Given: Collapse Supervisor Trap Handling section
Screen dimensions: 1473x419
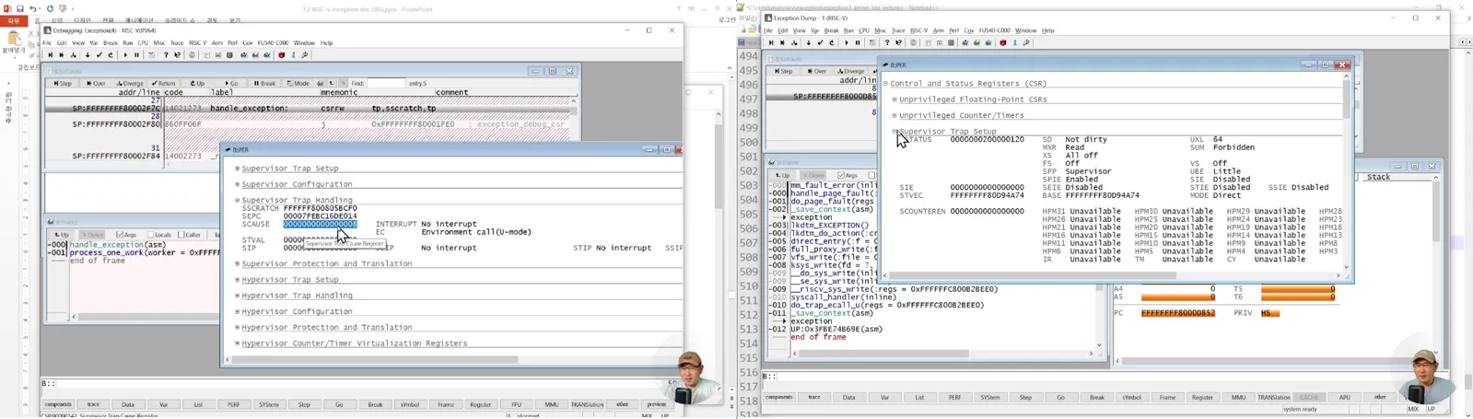Looking at the screenshot, I should coord(237,200).
